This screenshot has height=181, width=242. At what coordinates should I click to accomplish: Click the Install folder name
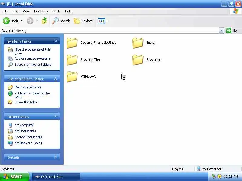click(x=151, y=43)
